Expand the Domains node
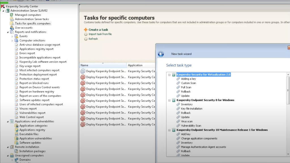This screenshot has width=290, height=163. click(x=12, y=160)
